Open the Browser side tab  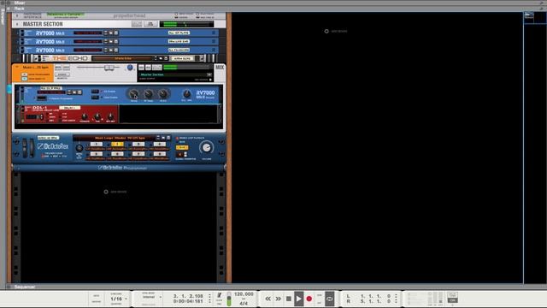click(x=3, y=17)
